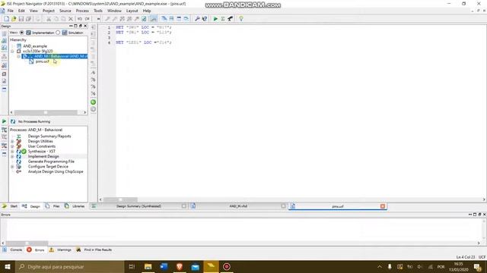This screenshot has width=487, height=273.
Task: Open the Tools menu
Action: (98, 11)
